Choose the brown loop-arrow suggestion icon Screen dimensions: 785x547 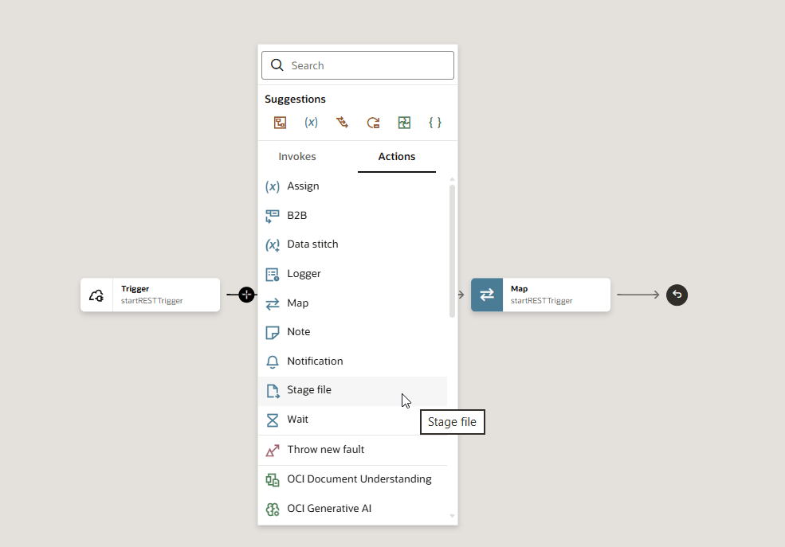[373, 123]
